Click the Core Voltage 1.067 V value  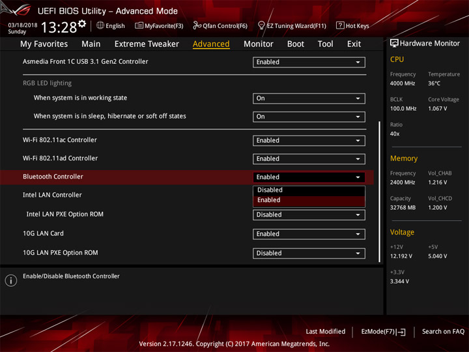click(438, 109)
